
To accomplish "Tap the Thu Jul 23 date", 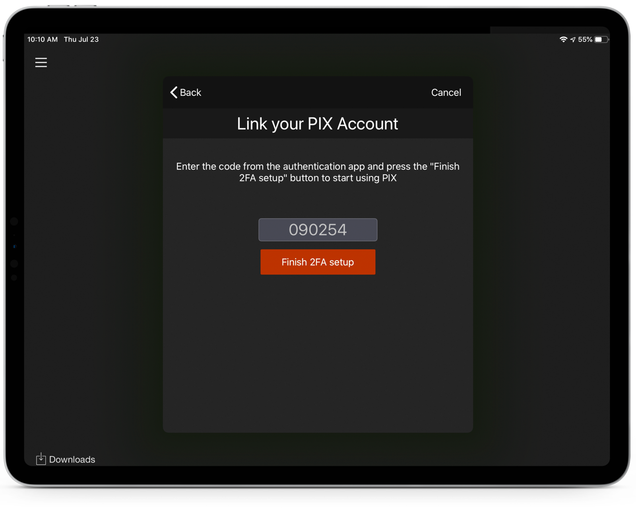I will coord(81,39).
